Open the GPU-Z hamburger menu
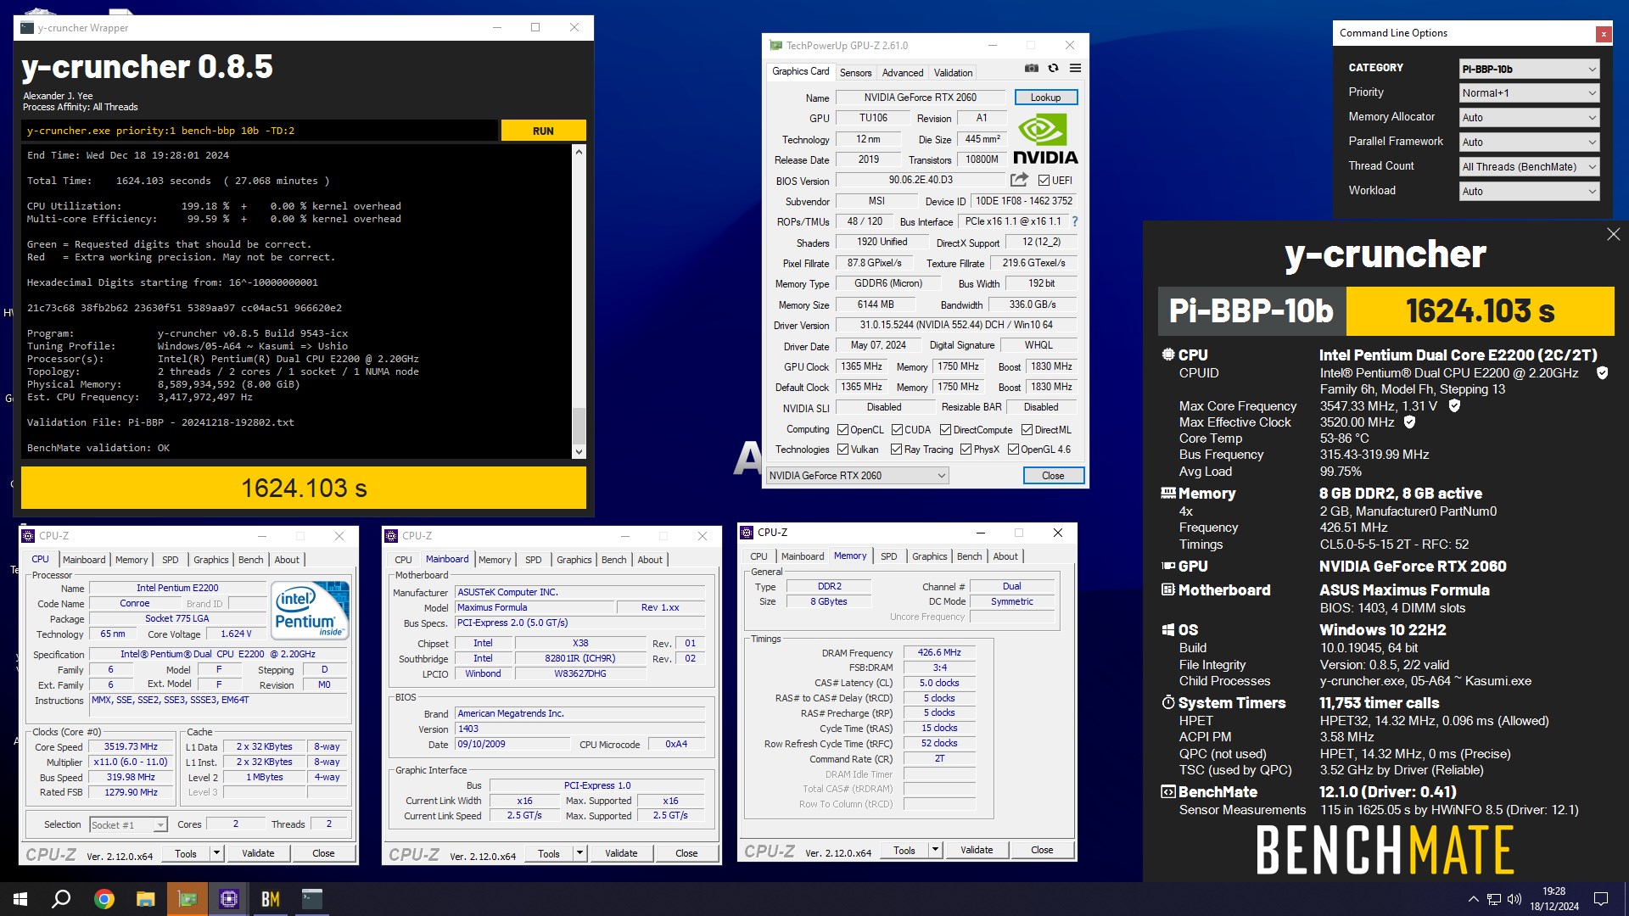The image size is (1629, 916). (x=1075, y=68)
